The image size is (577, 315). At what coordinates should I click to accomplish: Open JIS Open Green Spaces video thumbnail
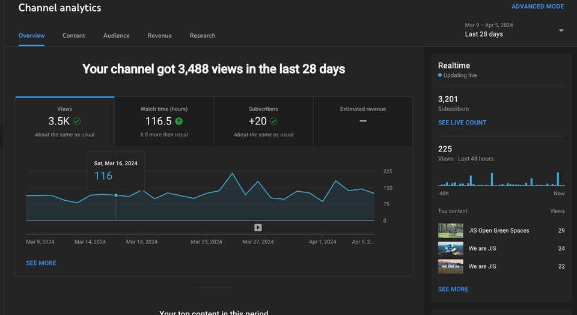(451, 231)
